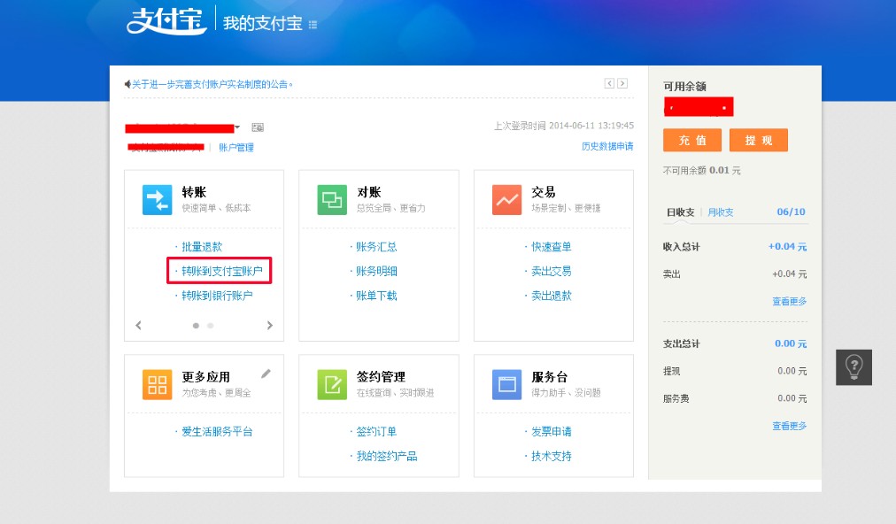Open 签约订单 link
Screen dimensions: 896x524
point(376,431)
